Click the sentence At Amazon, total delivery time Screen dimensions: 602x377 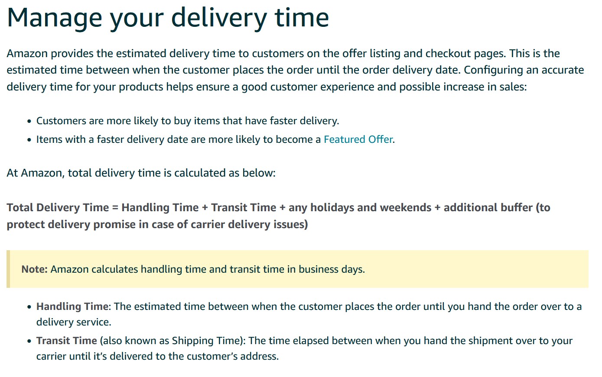pos(141,173)
